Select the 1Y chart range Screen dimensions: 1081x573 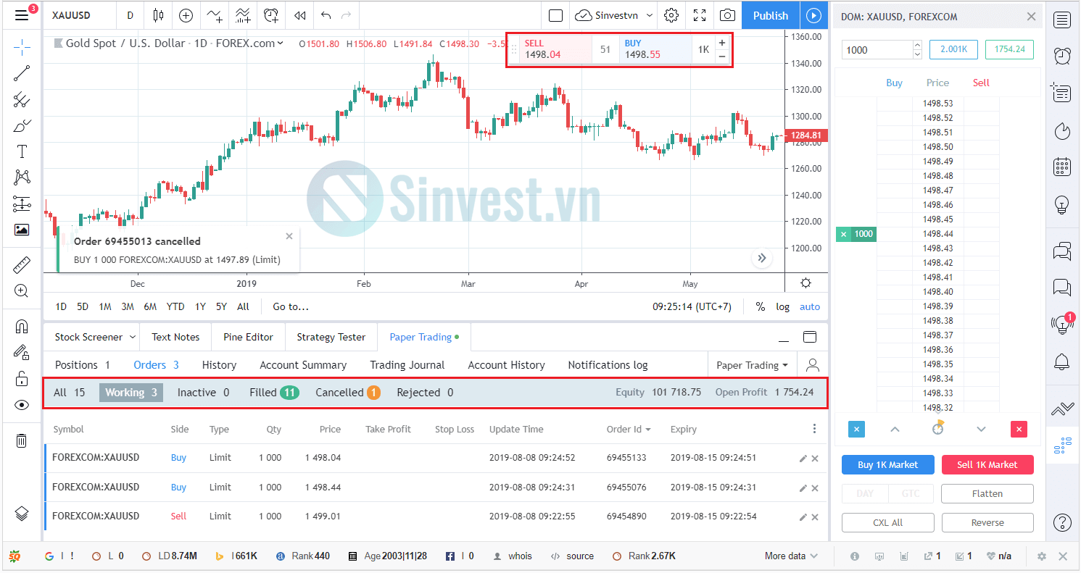[199, 306]
